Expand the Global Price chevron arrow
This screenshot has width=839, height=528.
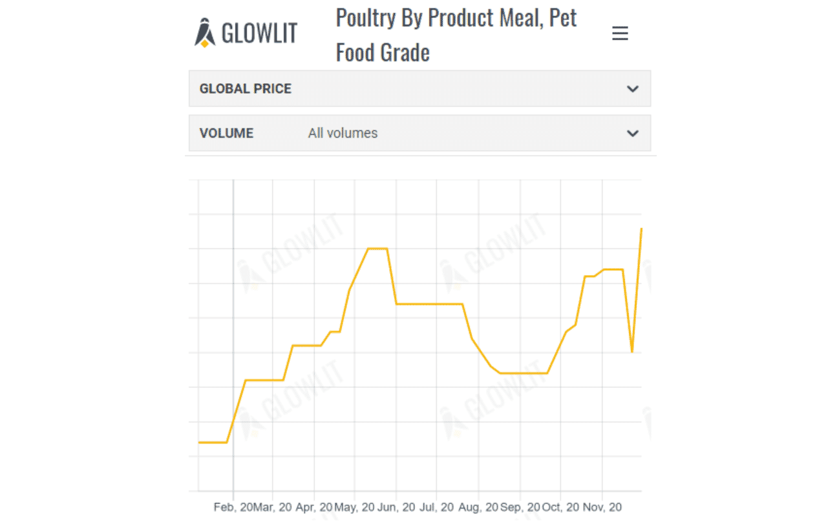pyautogui.click(x=633, y=89)
